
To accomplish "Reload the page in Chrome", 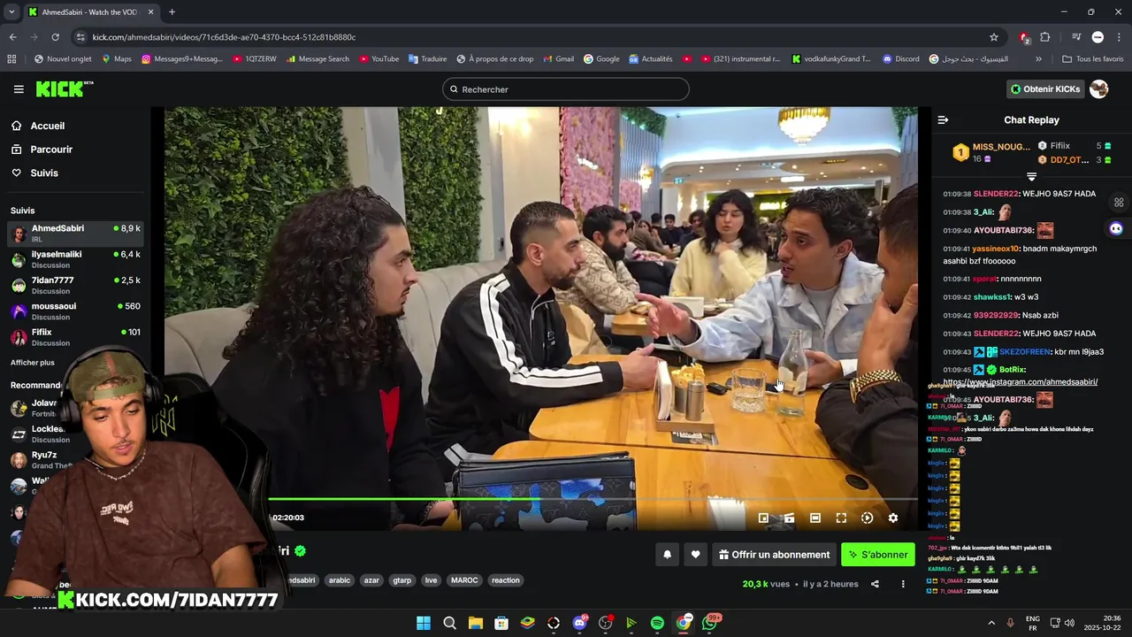I will pos(55,37).
